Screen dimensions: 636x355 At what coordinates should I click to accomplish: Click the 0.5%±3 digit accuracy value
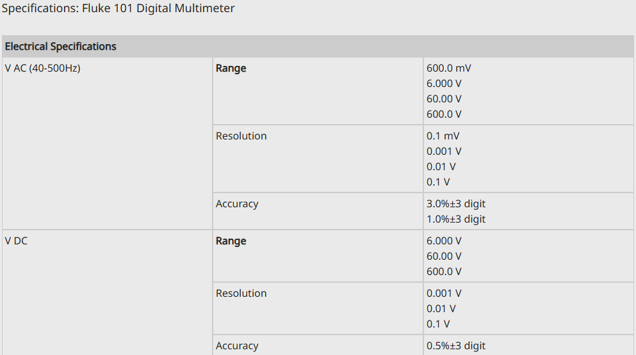tap(456, 346)
